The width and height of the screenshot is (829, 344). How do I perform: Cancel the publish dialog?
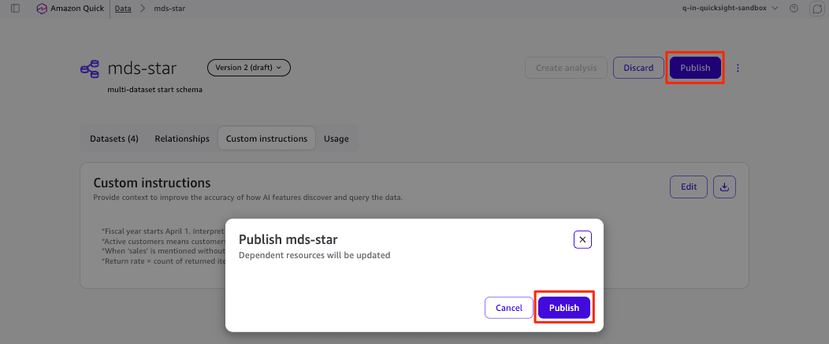(x=509, y=308)
